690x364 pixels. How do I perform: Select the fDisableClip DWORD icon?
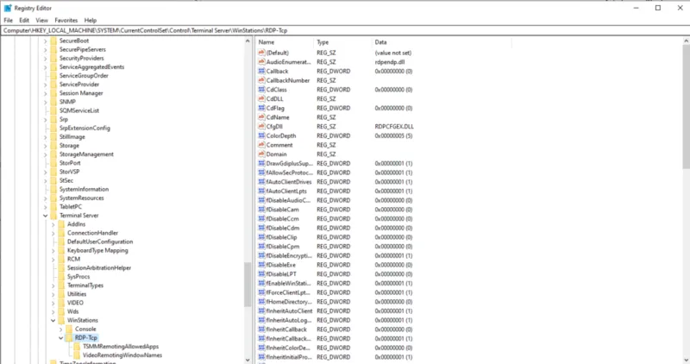[261, 238]
